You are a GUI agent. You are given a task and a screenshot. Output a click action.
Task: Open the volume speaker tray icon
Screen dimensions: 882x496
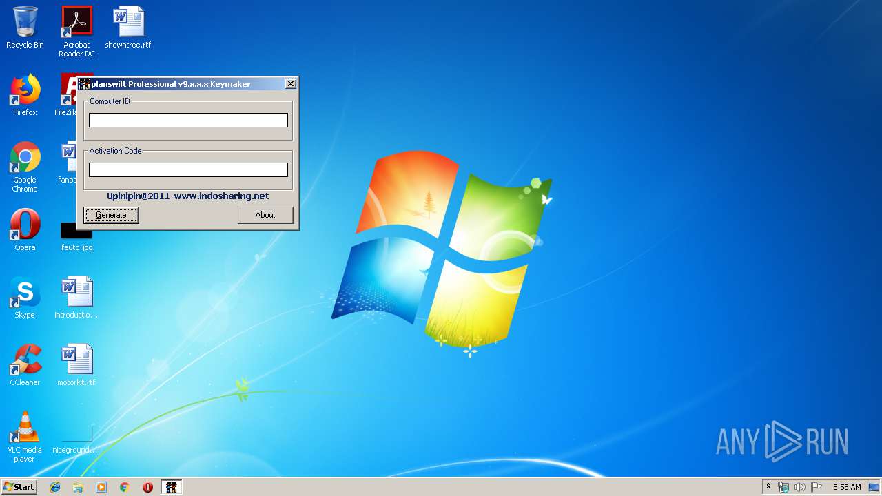tap(800, 487)
